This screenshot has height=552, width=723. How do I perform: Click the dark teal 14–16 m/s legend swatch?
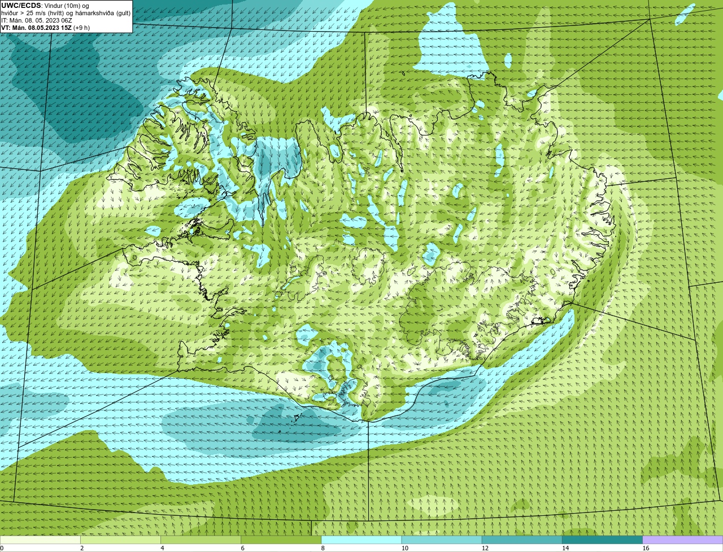[602, 540]
